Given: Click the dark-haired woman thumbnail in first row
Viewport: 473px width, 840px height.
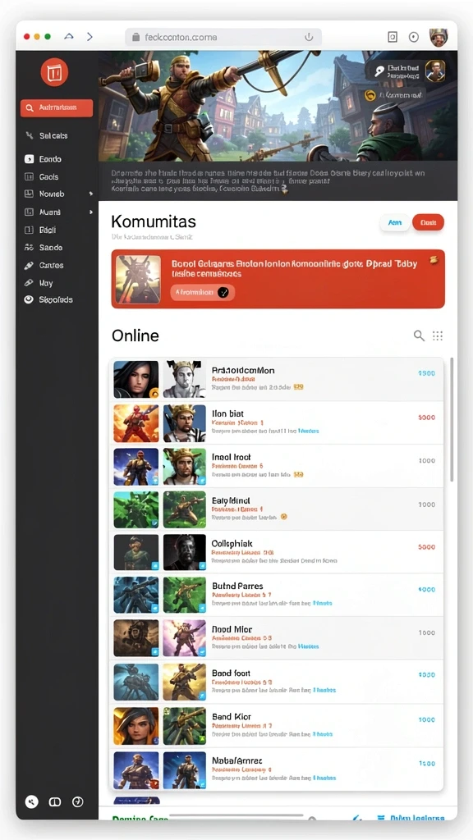Looking at the screenshot, I should click(x=136, y=379).
